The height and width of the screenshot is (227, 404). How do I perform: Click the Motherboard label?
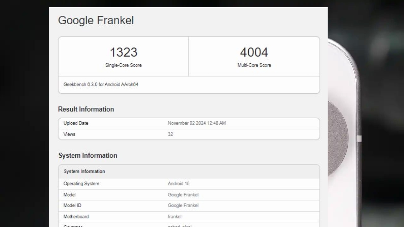(76, 217)
